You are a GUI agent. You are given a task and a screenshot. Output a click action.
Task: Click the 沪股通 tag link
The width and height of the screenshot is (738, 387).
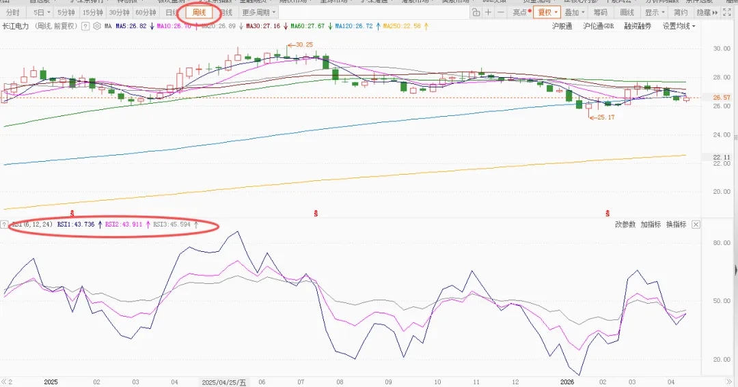562,27
